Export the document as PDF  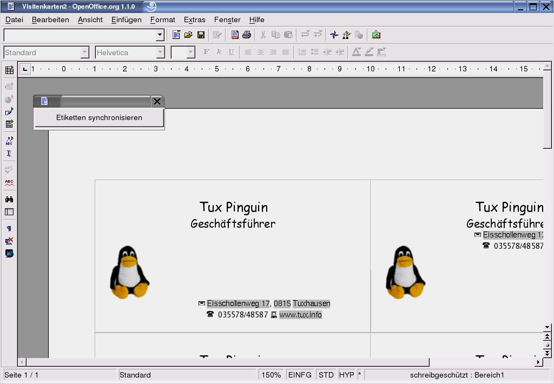[x=235, y=35]
